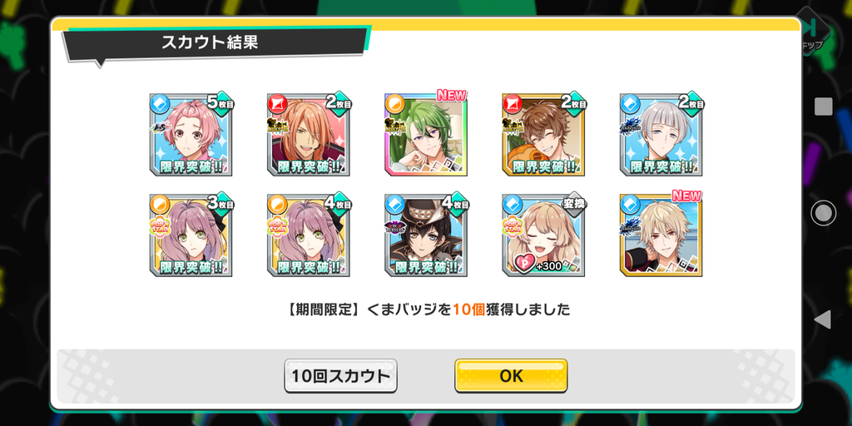Viewport: 852px width, 426px height.
Task: Select the purple-haired card marked 4枚目
Action: [308, 235]
